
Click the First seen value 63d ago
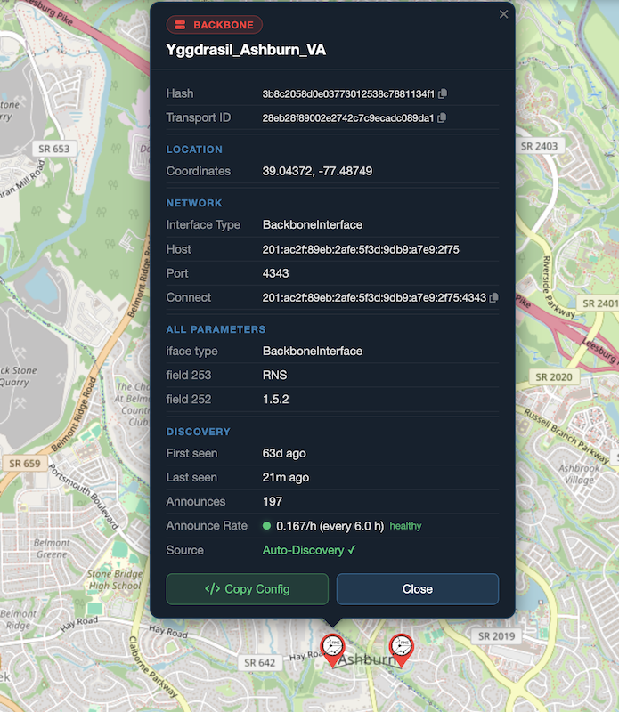(x=284, y=454)
